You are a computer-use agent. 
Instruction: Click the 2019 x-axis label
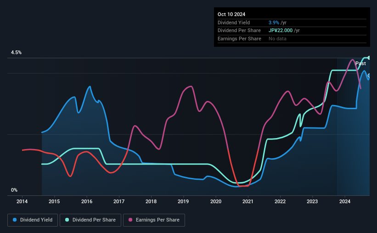[184, 201]
